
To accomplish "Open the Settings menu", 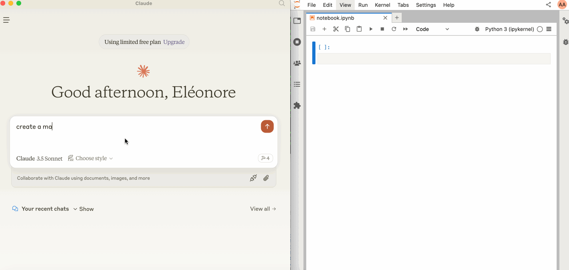I will click(426, 5).
